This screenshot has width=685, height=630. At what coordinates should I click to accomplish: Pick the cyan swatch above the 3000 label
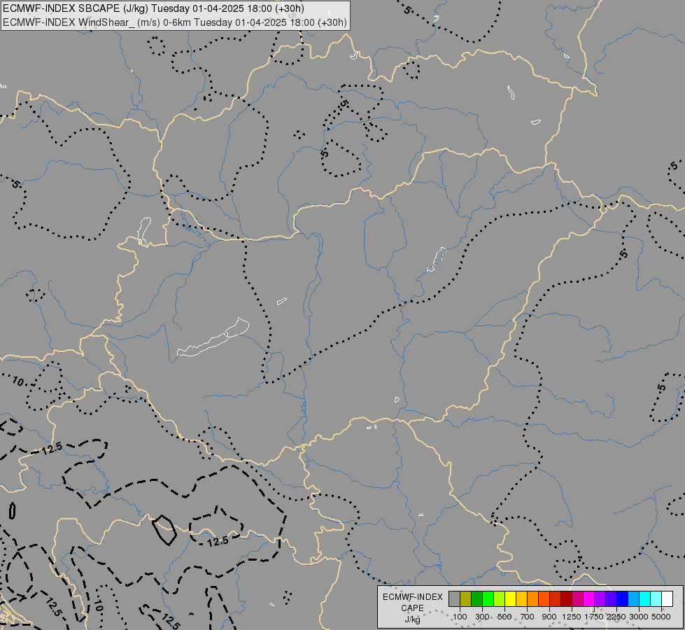645,598
